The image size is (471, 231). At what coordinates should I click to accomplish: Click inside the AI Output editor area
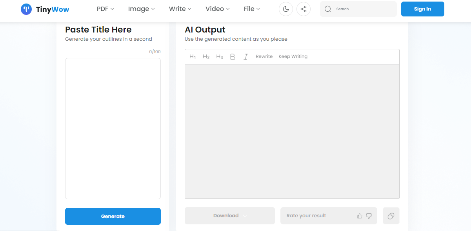[x=292, y=132]
